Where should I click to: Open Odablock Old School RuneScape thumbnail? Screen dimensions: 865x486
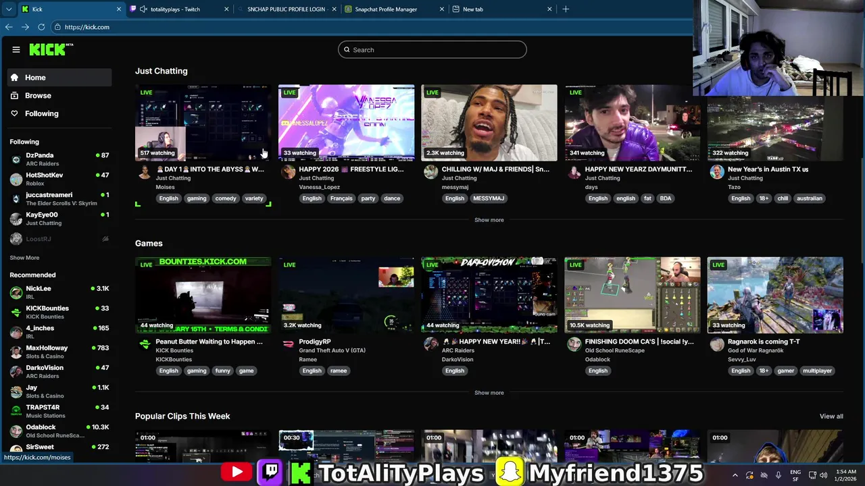pos(633,295)
